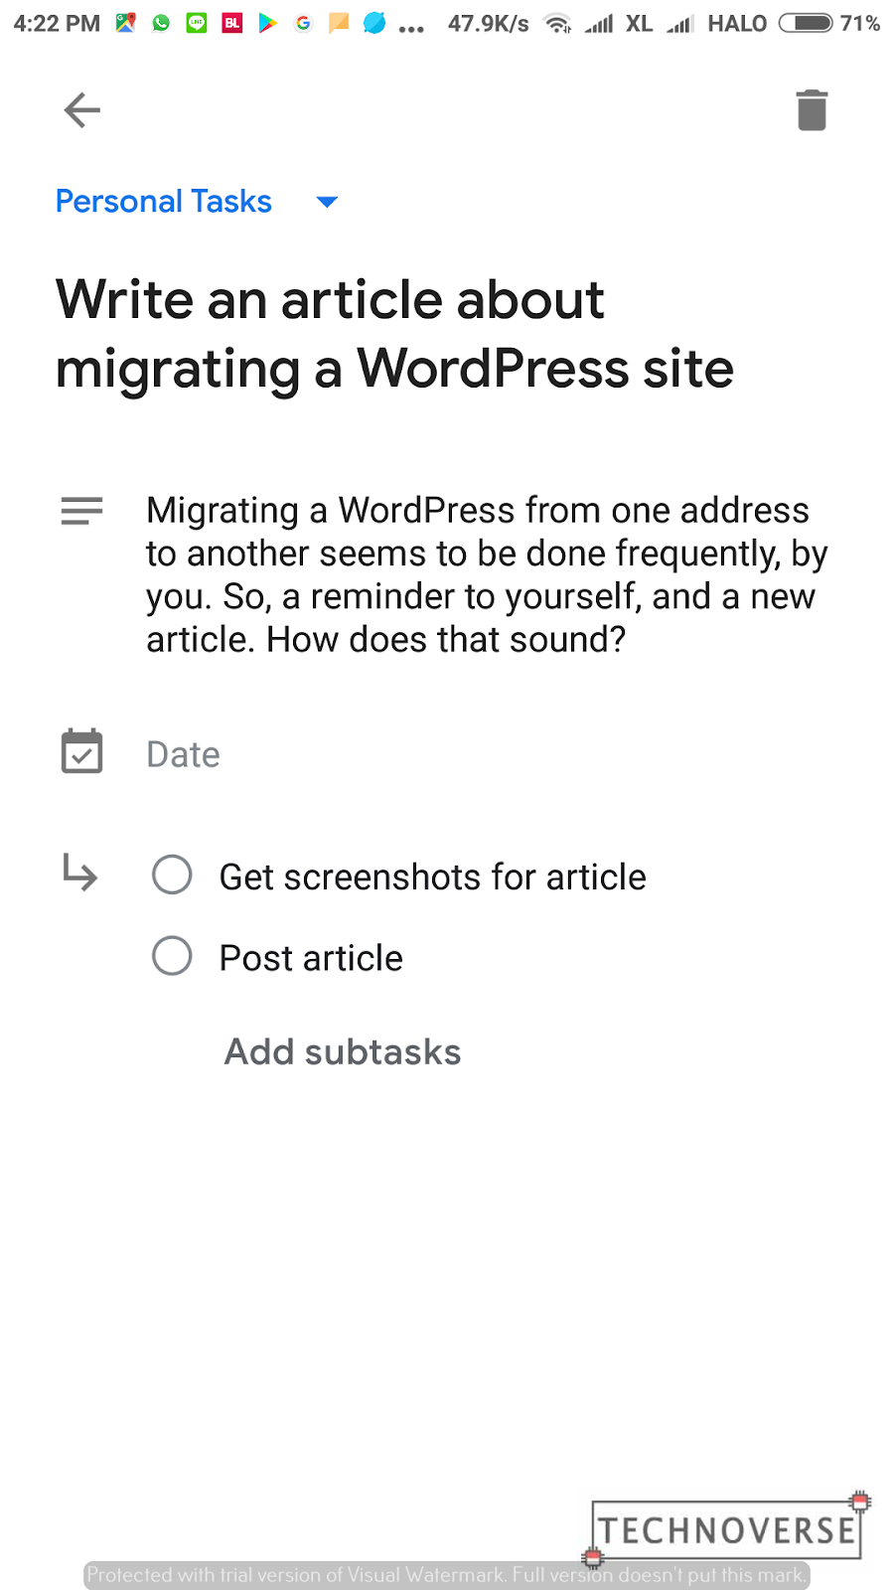Tap the battery indicator in status bar
This screenshot has height=1590, width=894.
[806, 23]
